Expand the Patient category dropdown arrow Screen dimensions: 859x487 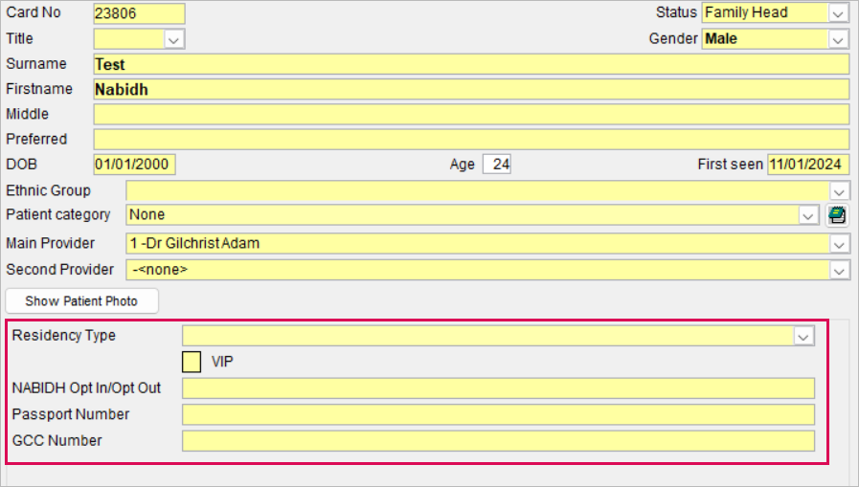pos(807,215)
